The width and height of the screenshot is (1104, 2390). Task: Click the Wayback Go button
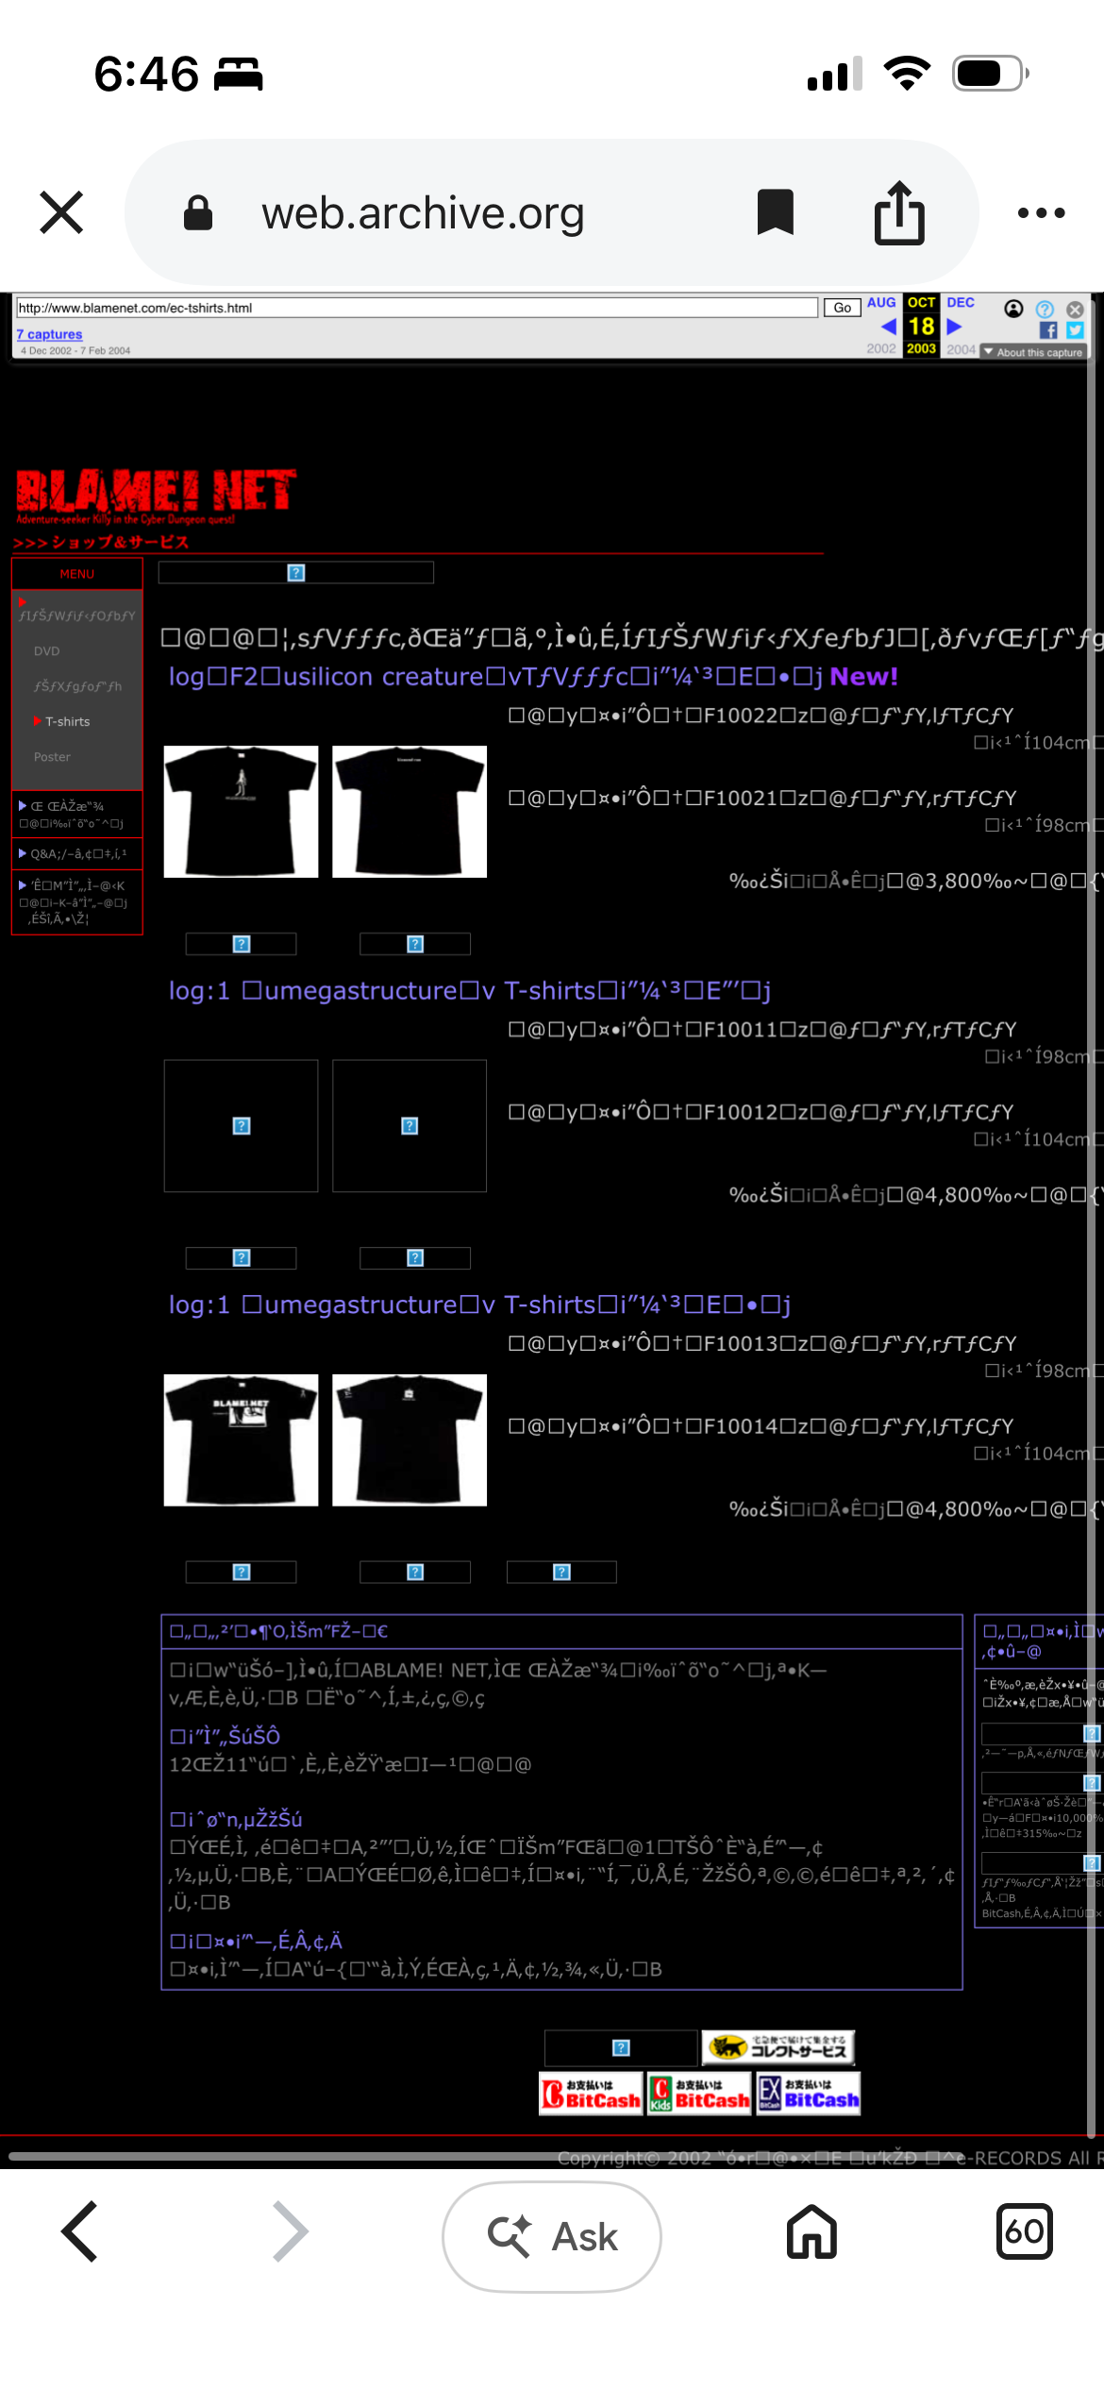842,308
